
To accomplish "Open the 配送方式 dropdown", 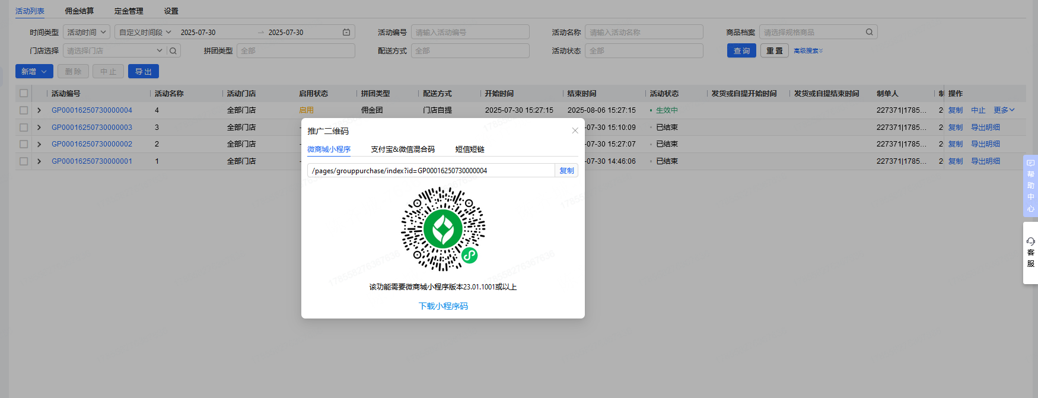I will click(470, 51).
